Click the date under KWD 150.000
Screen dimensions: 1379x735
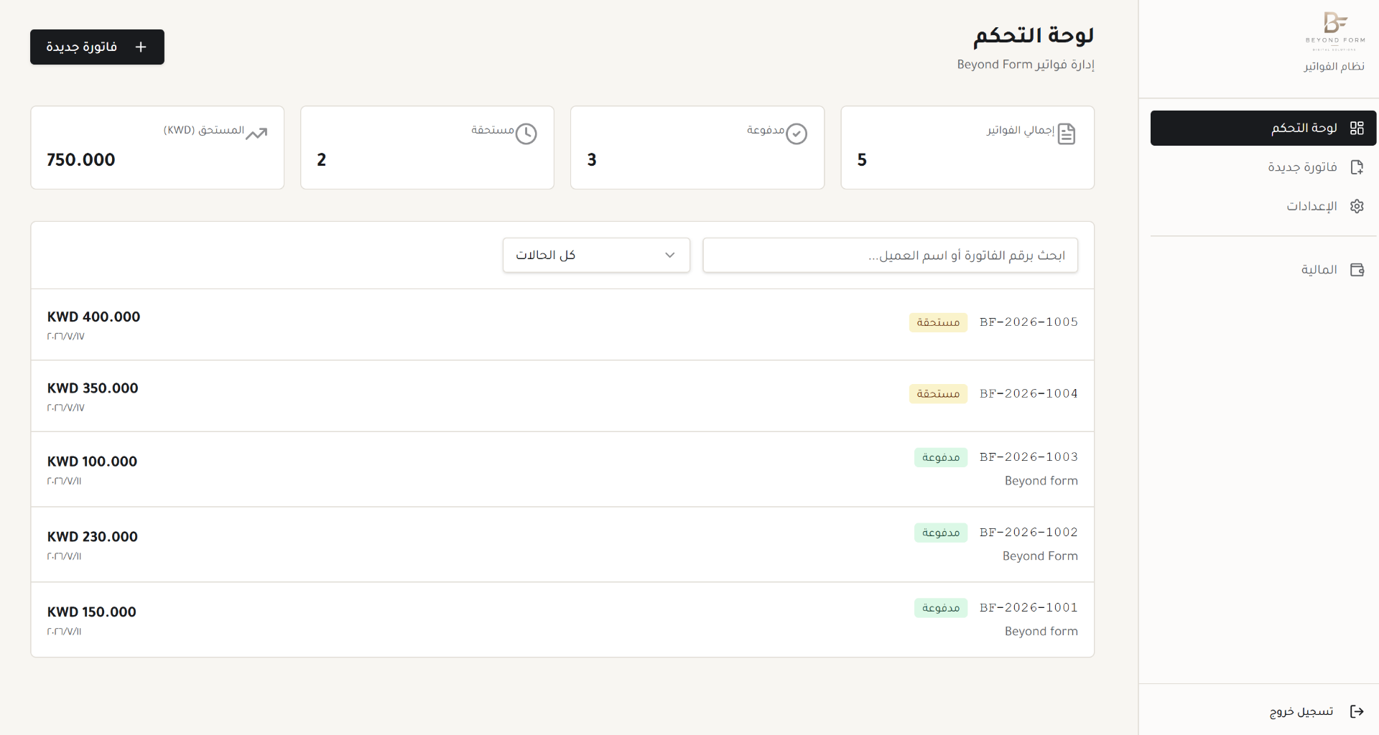(x=64, y=632)
